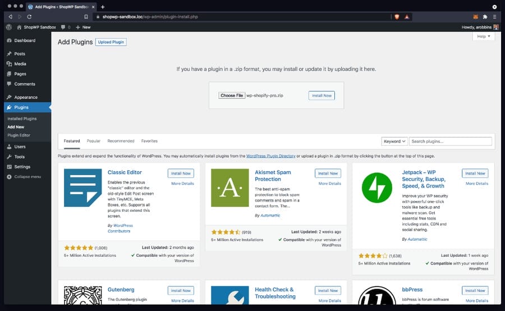Open Akismet Spam Protection title link
Screen dimensions: 505x311
pyautogui.click(x=273, y=176)
